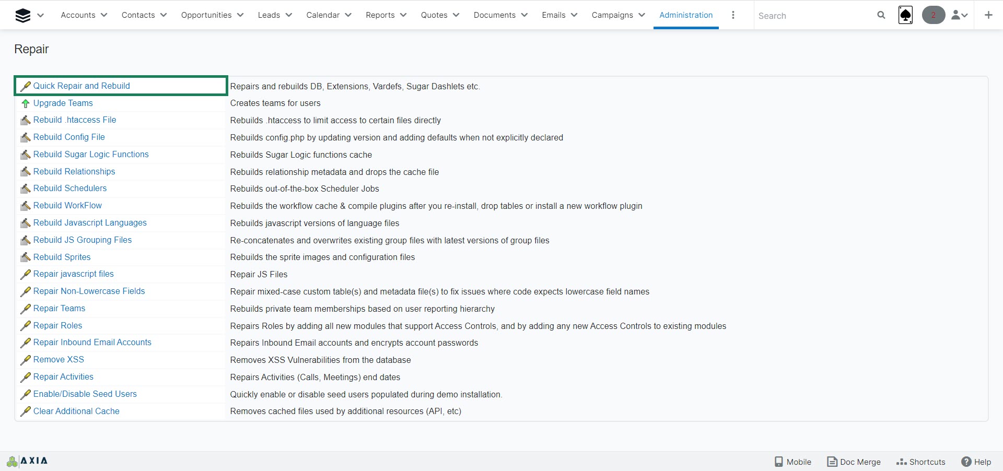Click the Clear Additional Cache link

(x=76, y=411)
